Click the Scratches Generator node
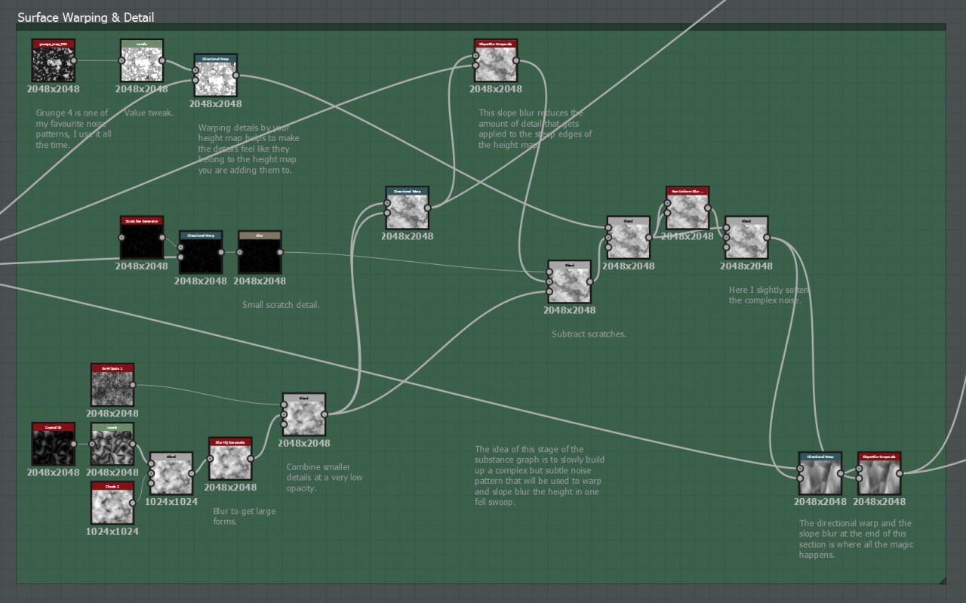Image resolution: width=966 pixels, height=603 pixels. (142, 238)
